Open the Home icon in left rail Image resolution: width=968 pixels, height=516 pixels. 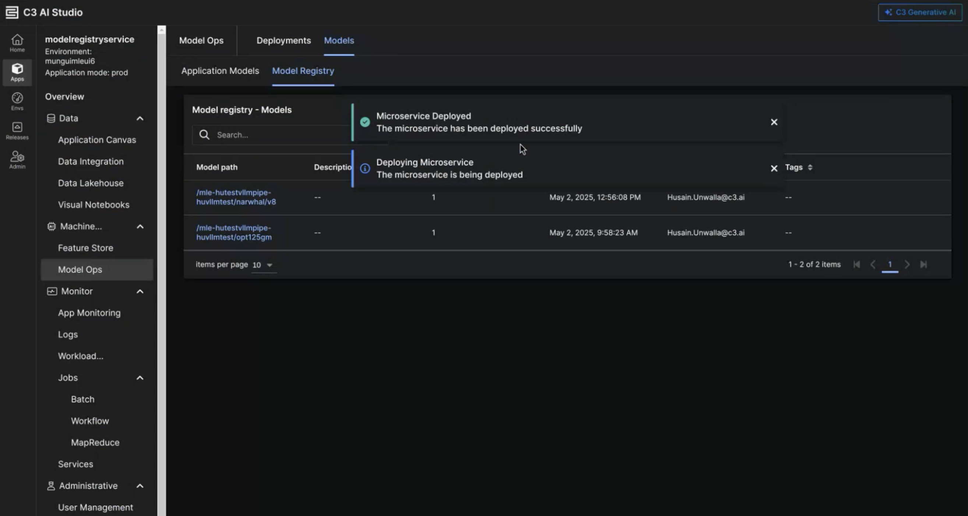point(17,43)
